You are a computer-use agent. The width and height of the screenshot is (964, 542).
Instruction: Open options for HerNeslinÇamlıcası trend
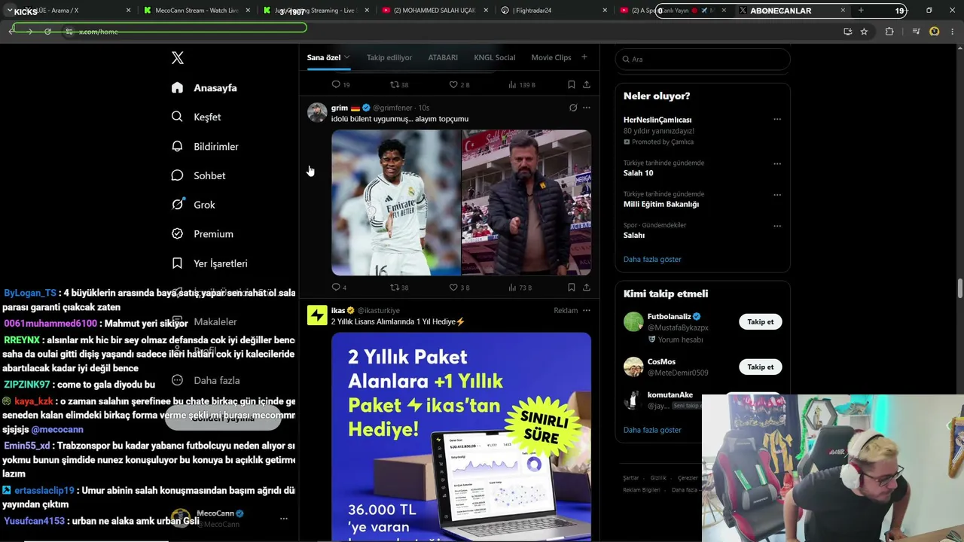(x=777, y=119)
